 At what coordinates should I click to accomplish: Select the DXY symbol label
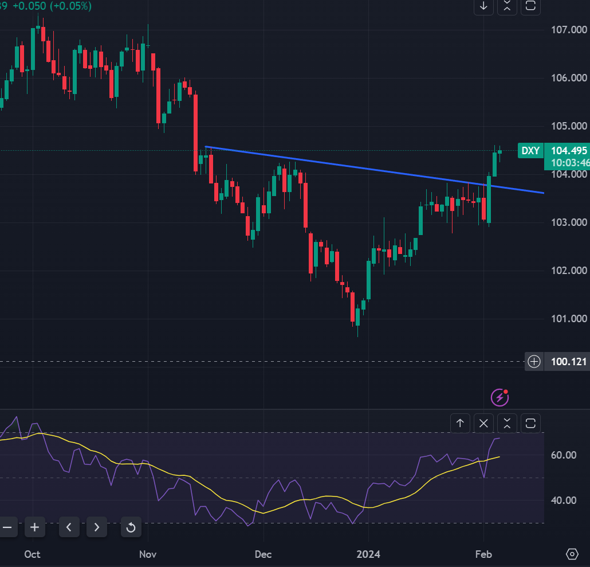(x=530, y=151)
